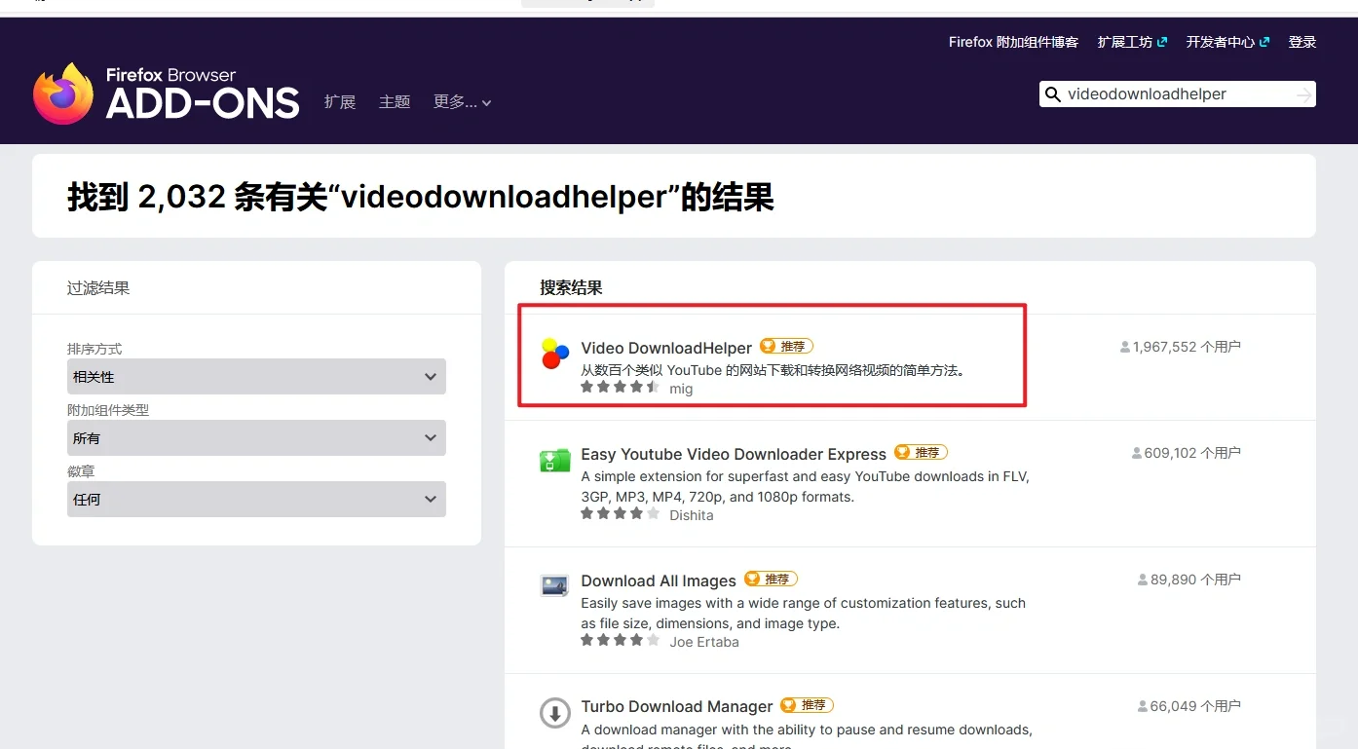
Task: Click the star rating next to Dishita
Action: (621, 513)
